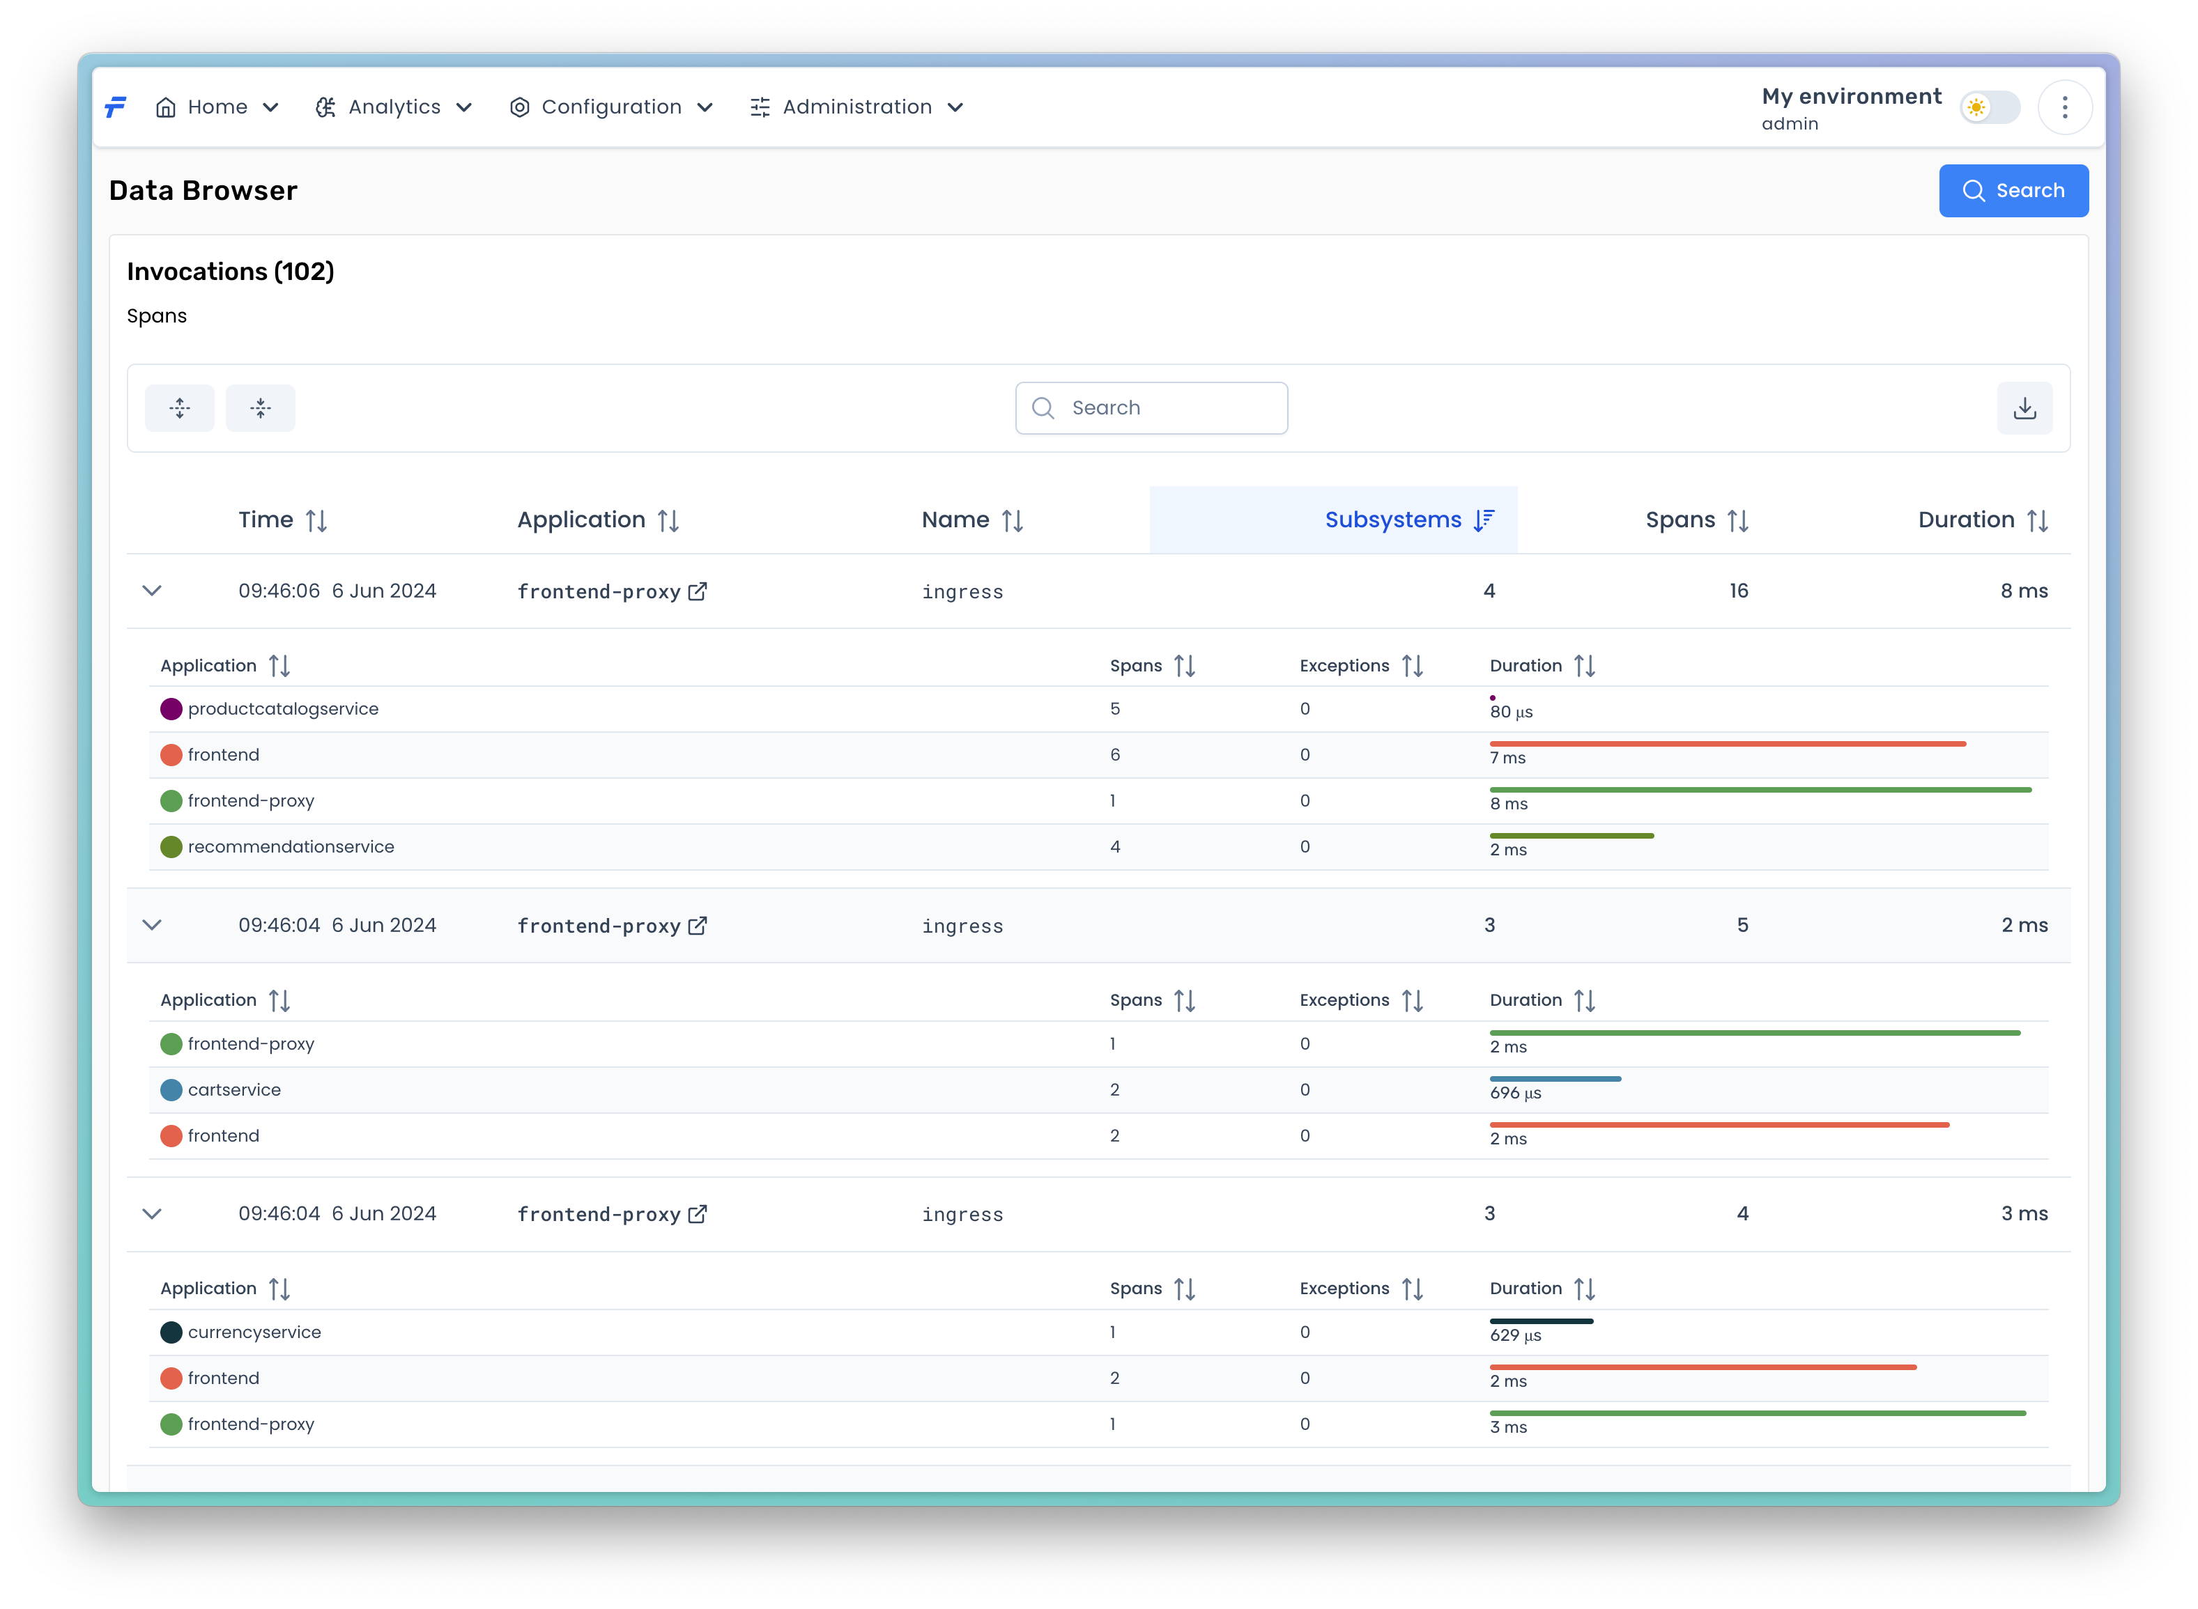Open the Configuration menu
The image size is (2198, 1609).
(x=611, y=107)
